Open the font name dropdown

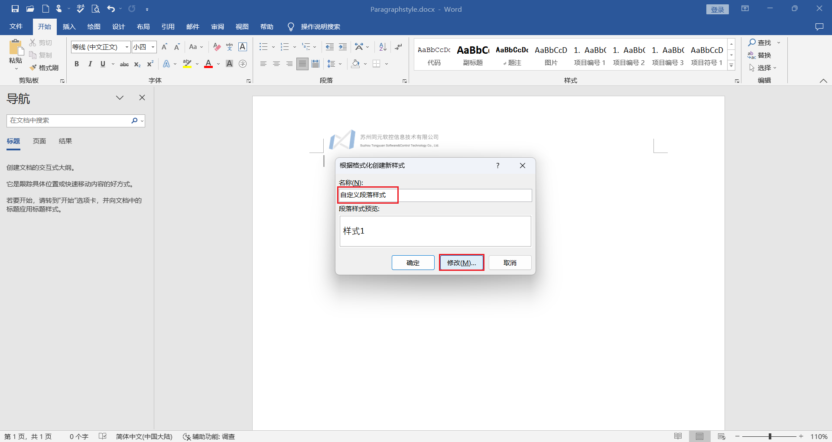pos(127,47)
